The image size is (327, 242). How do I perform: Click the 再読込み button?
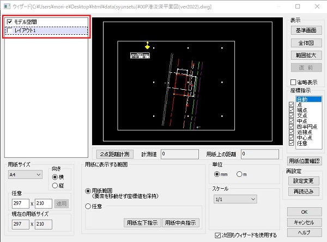[x=304, y=193]
